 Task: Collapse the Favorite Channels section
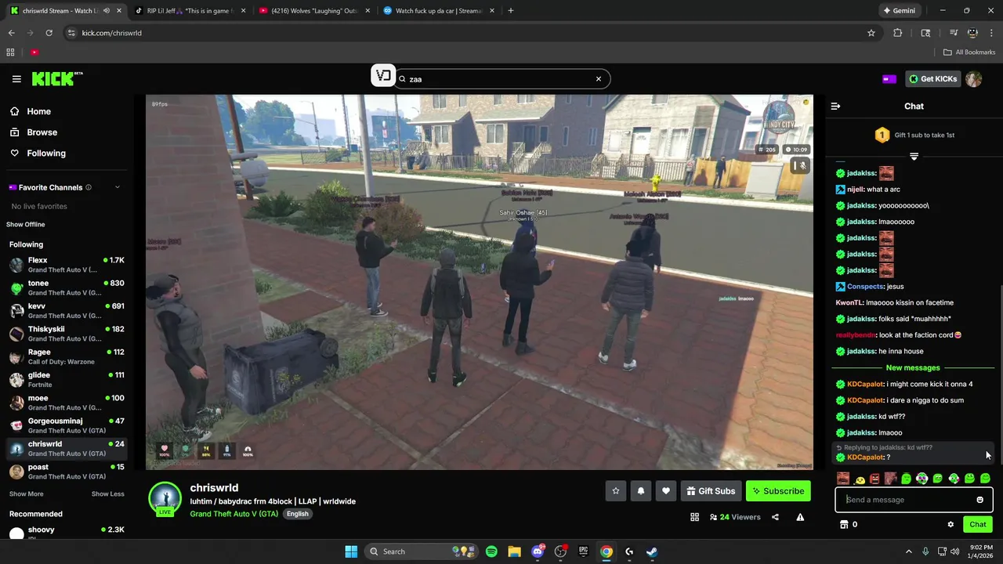point(118,187)
